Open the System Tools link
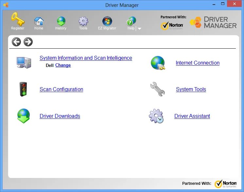This screenshot has width=244, height=192. click(191, 89)
